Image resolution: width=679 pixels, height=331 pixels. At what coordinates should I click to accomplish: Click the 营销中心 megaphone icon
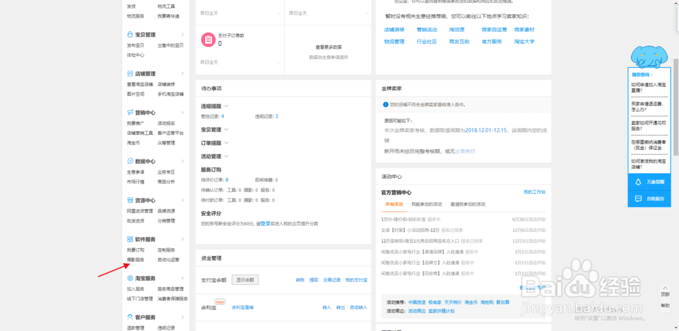[130, 113]
